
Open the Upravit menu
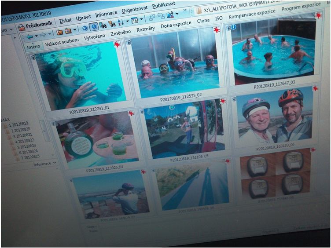pos(83,18)
